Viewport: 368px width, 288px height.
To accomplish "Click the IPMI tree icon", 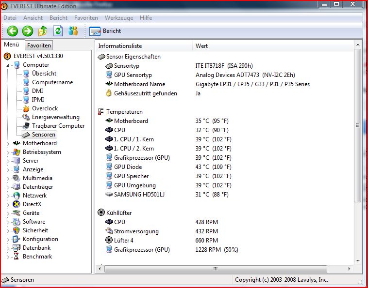I will coord(26,99).
